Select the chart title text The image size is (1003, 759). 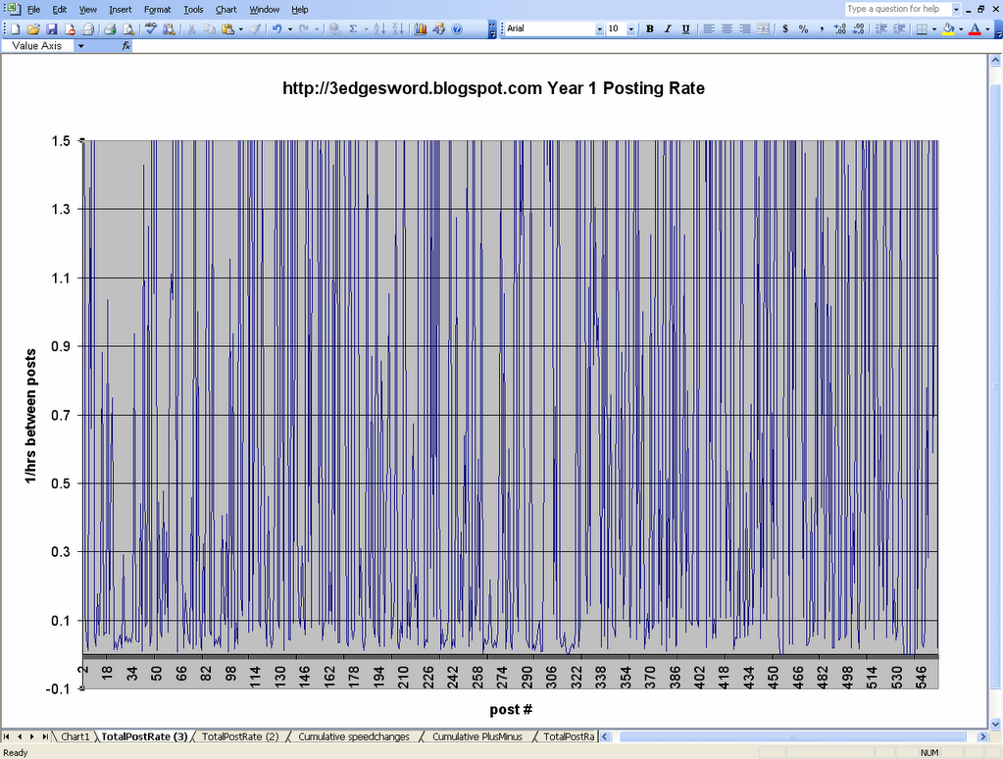493,88
